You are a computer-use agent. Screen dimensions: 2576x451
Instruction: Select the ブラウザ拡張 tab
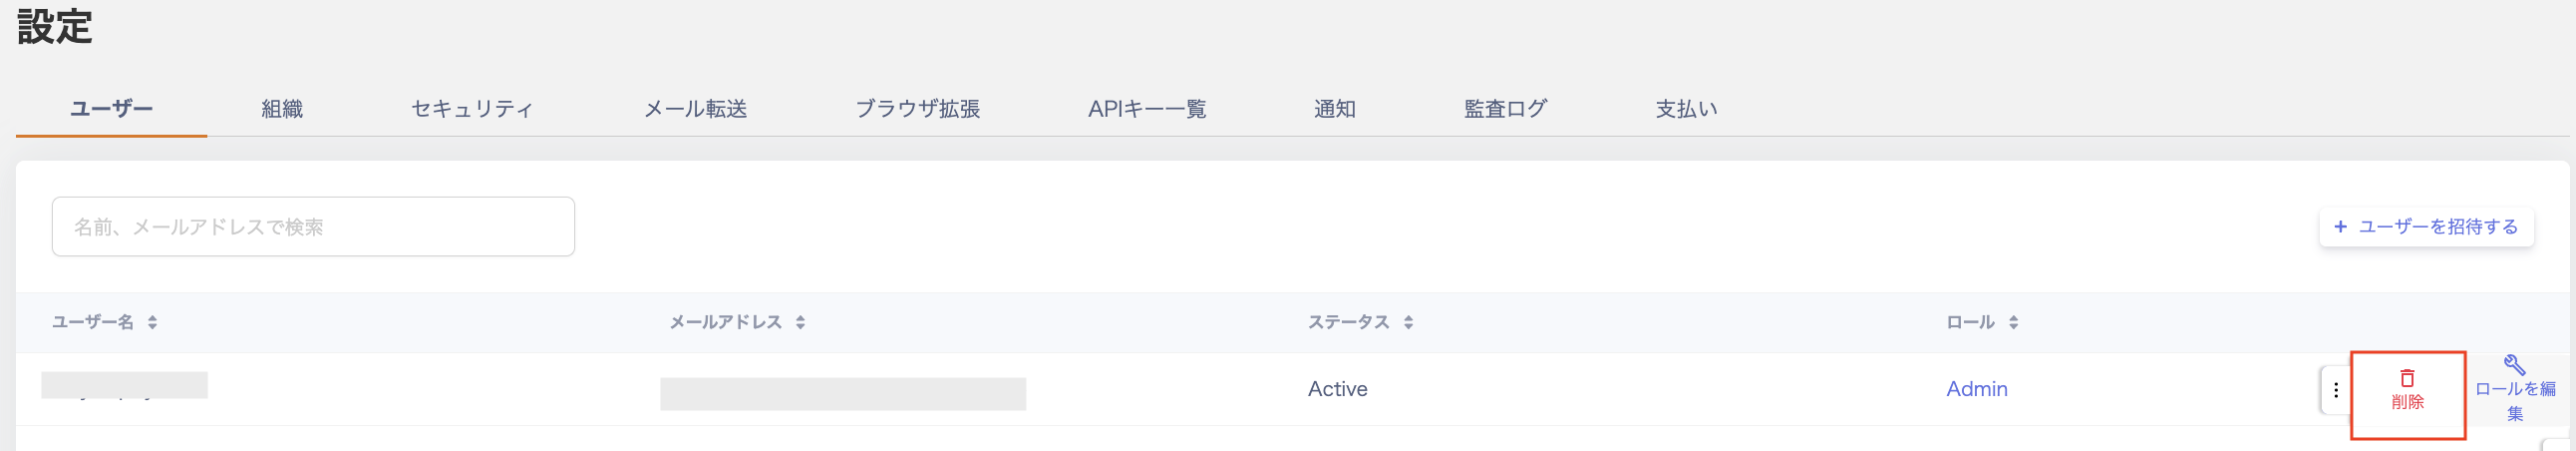(x=917, y=109)
